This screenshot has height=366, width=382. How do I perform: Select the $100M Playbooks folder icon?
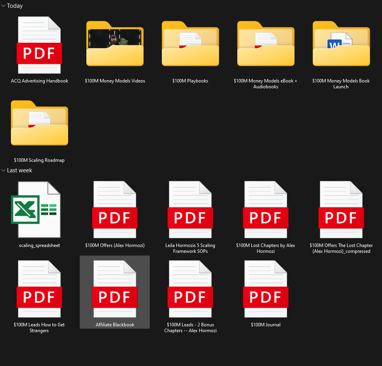click(190, 45)
